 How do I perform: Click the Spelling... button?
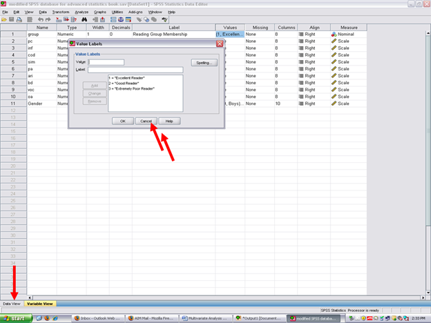[204, 62]
